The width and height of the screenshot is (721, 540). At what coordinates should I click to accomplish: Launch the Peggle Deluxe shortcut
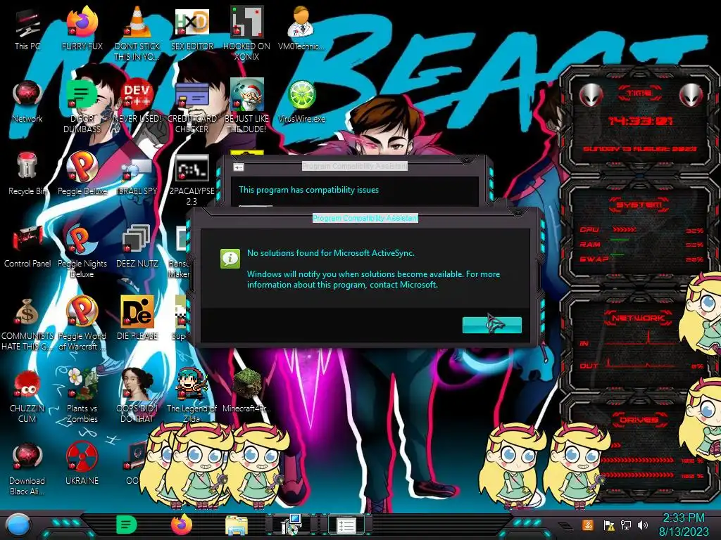[x=82, y=174]
